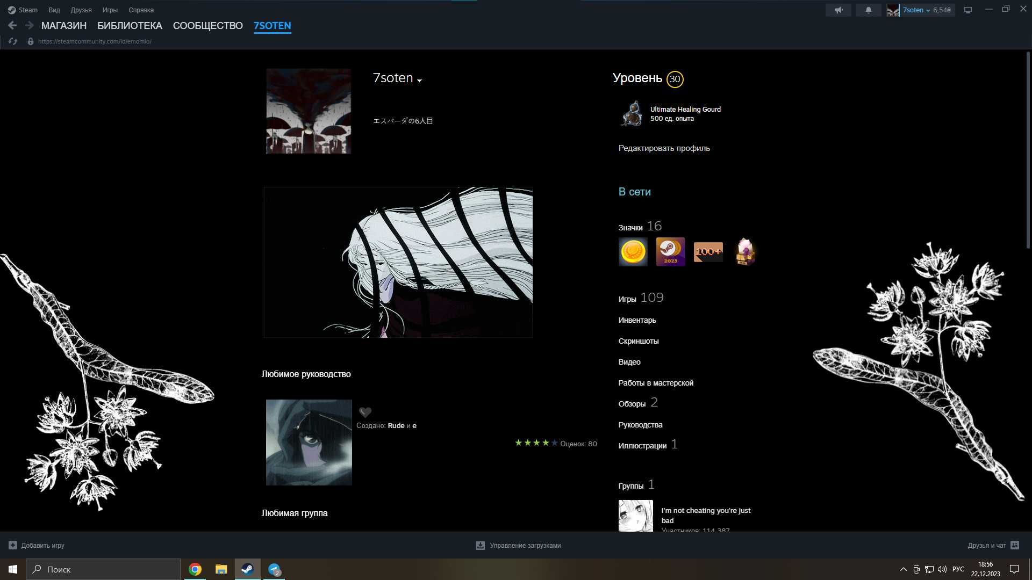Open Инвентарь link
Image resolution: width=1032 pixels, height=580 pixels.
point(637,320)
